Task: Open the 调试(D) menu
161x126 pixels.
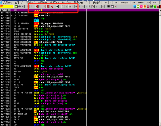Action: coord(31,2)
